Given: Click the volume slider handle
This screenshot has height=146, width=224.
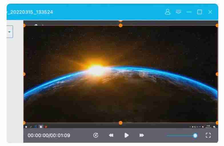Looking at the screenshot, I should (x=195, y=135).
